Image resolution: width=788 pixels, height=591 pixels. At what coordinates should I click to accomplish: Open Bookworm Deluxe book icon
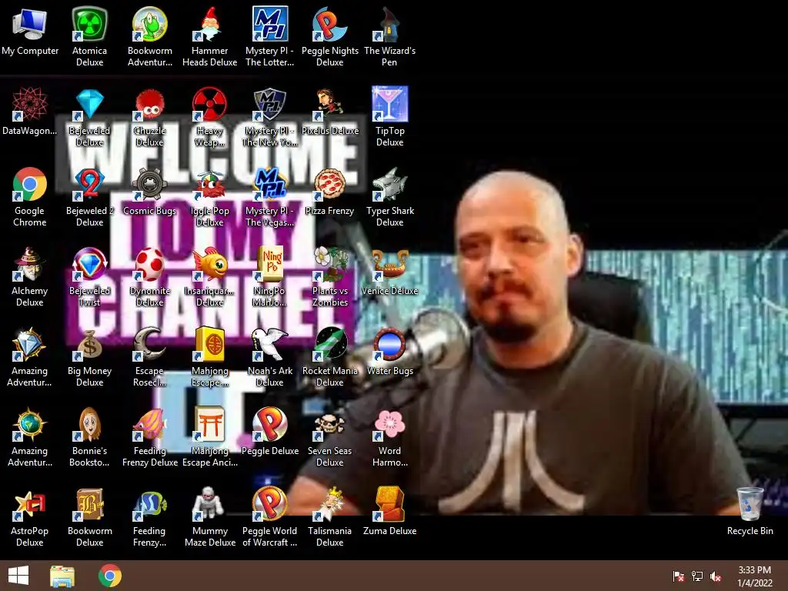click(x=89, y=516)
